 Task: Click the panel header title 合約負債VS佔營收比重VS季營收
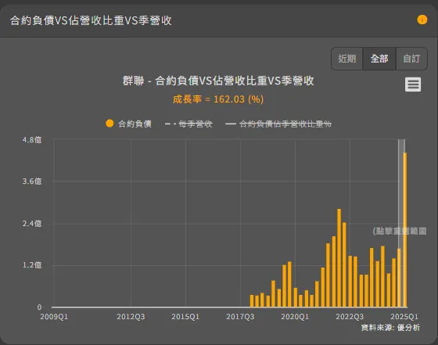coord(91,20)
